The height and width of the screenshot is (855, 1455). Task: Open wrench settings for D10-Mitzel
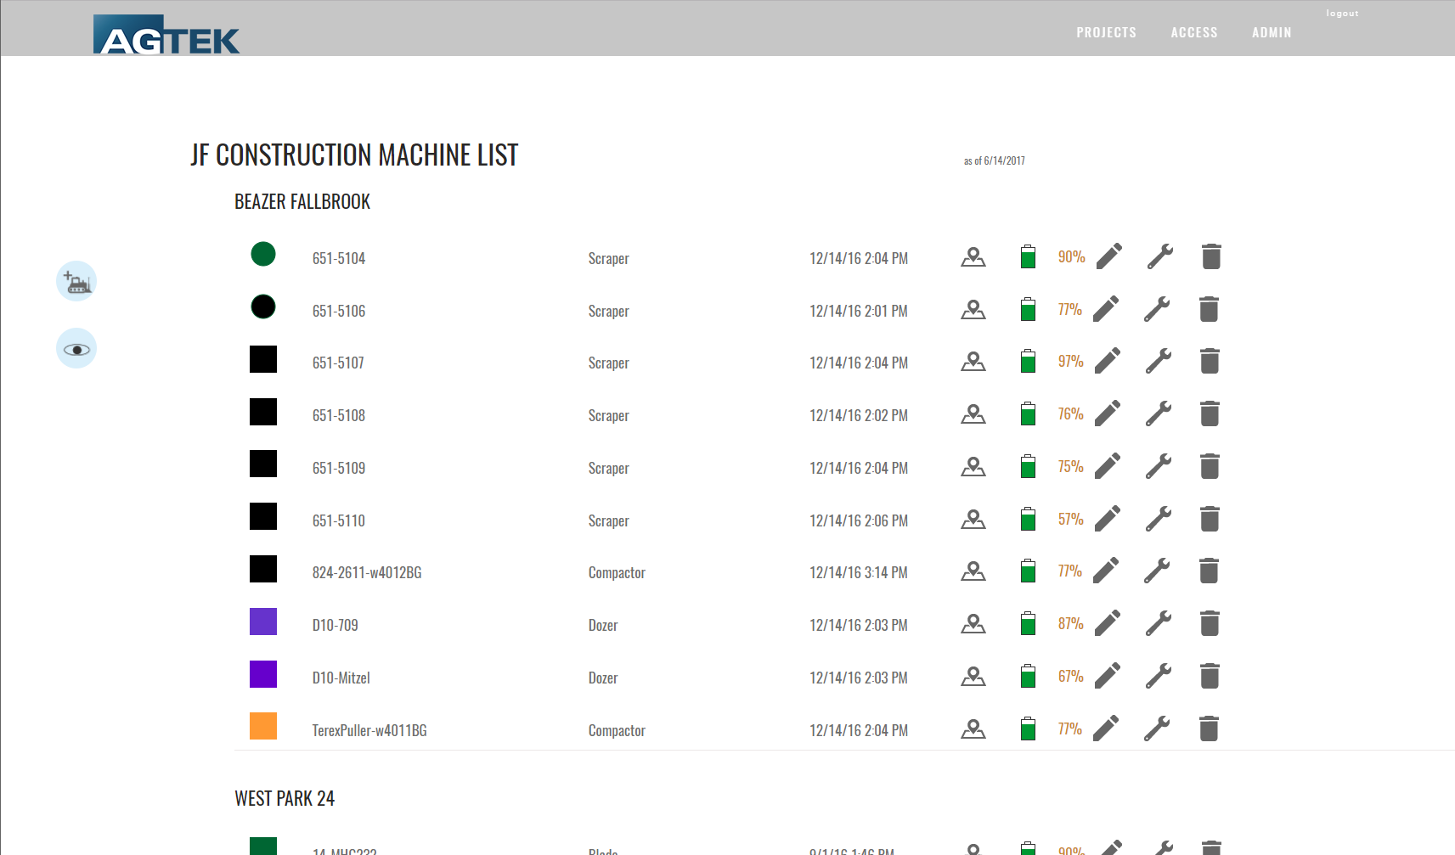coord(1159,677)
